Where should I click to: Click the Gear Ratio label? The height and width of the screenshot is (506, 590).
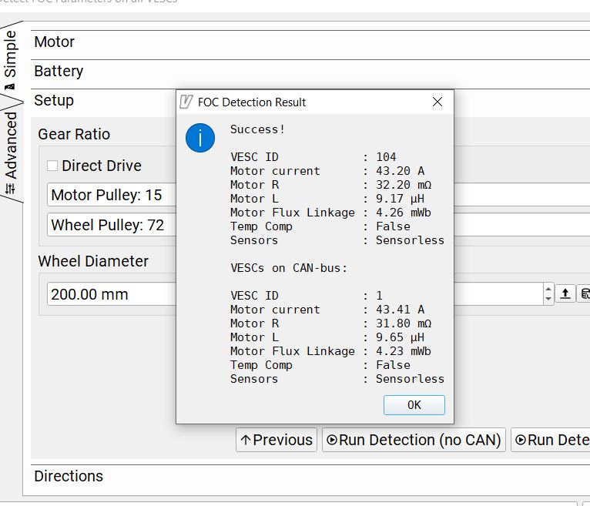74,134
